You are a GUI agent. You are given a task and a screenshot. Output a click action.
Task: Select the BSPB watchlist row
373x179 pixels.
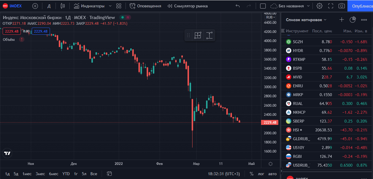coord(326,68)
